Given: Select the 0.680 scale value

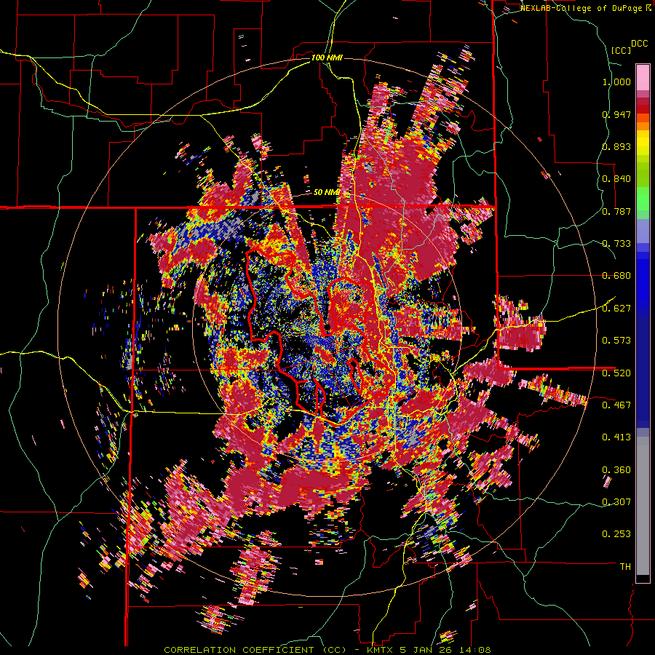Looking at the screenshot, I should click(616, 276).
